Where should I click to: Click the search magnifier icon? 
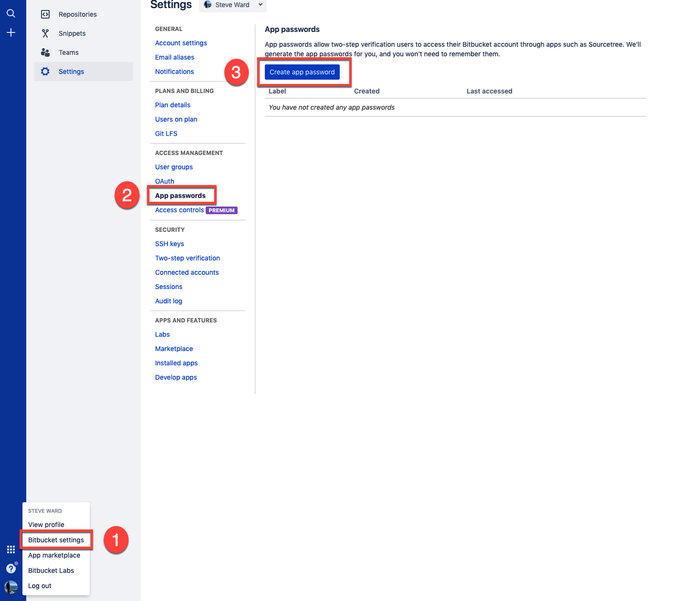(x=11, y=13)
